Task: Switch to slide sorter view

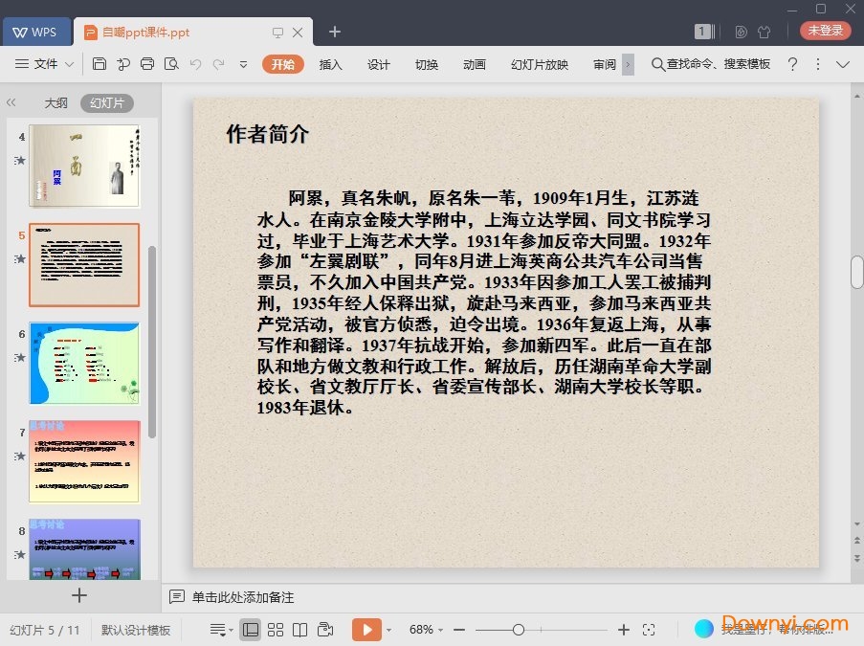Action: pos(276,630)
